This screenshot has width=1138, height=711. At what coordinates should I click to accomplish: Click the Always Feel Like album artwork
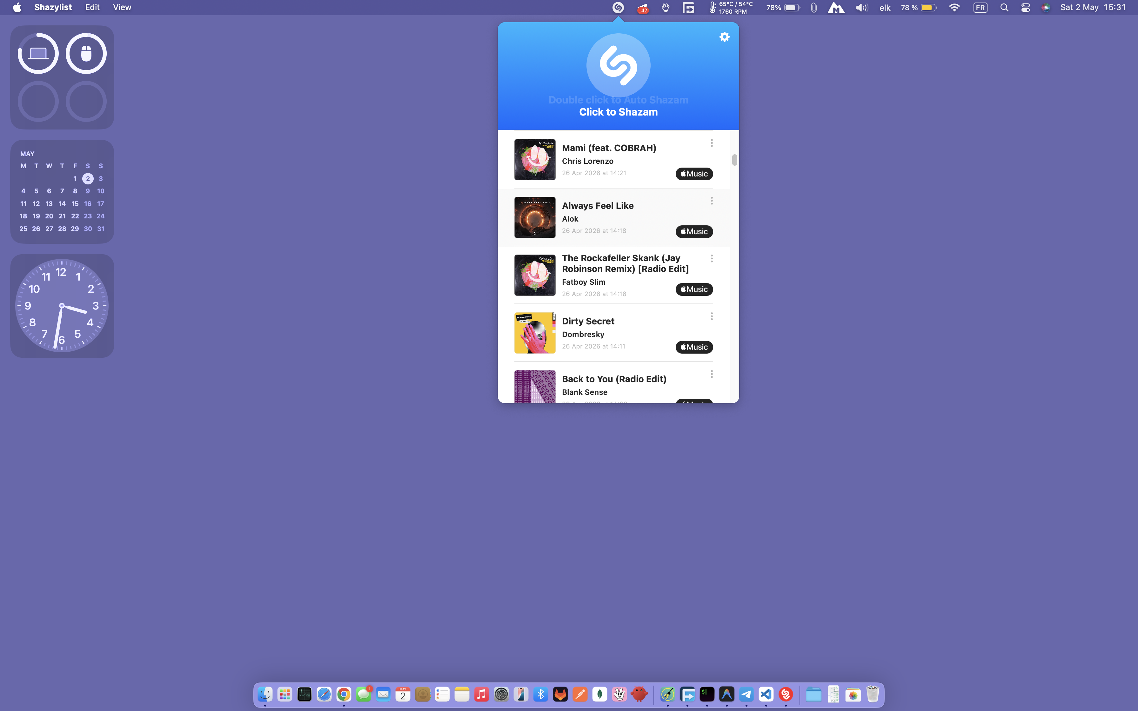[535, 218]
